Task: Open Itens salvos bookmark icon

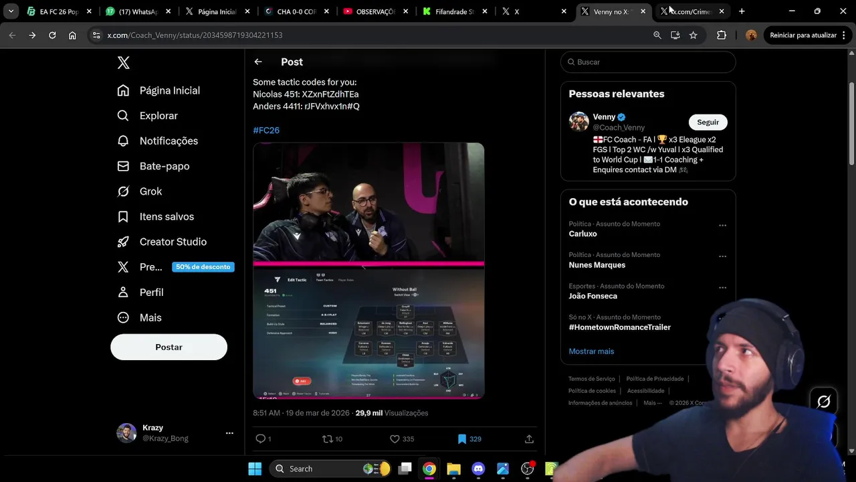Action: 123,217
